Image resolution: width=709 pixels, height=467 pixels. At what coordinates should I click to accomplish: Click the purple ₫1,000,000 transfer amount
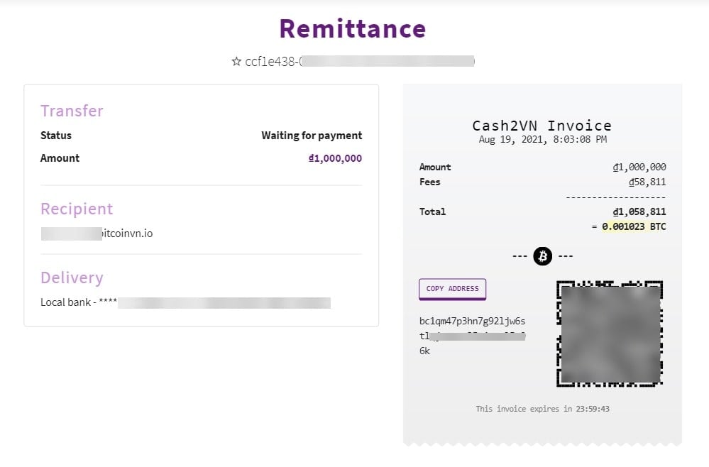335,158
